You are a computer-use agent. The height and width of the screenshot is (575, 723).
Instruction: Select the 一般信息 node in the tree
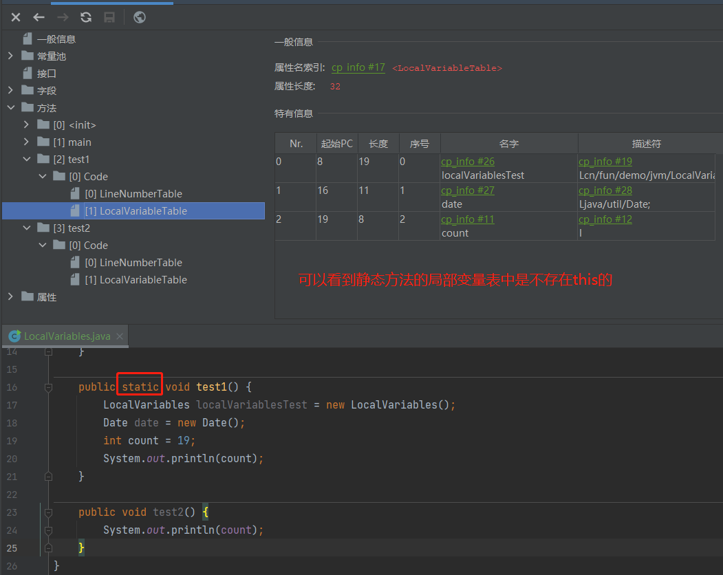pos(56,39)
